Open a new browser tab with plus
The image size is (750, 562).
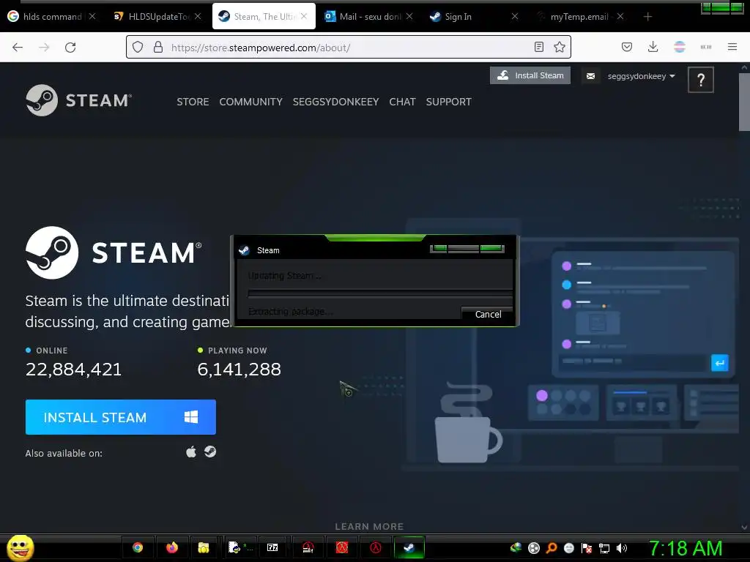pyautogui.click(x=647, y=17)
